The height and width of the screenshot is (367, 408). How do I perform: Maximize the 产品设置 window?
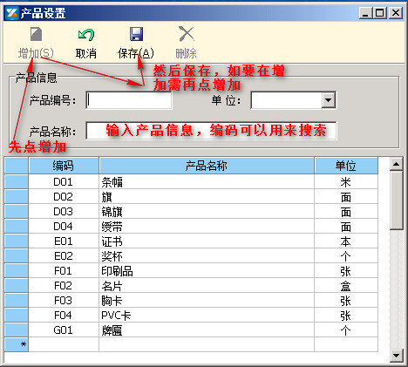380,13
